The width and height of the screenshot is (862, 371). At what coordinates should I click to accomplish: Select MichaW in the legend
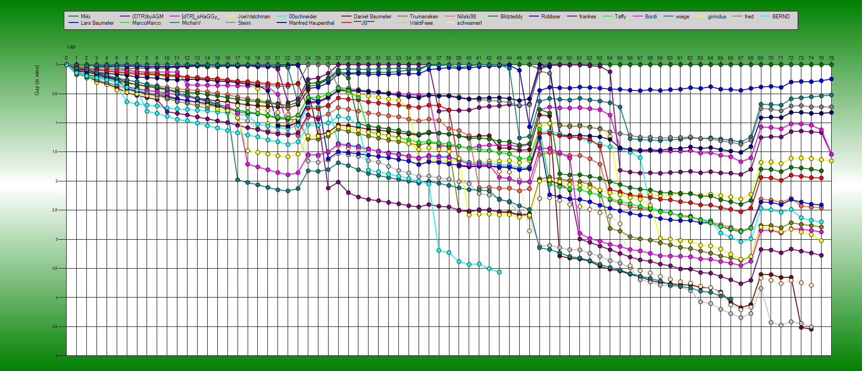click(x=191, y=23)
